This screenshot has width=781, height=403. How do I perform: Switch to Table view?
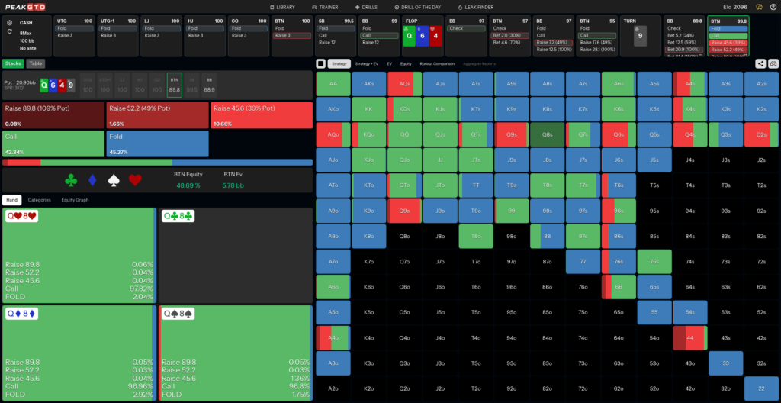tap(35, 63)
